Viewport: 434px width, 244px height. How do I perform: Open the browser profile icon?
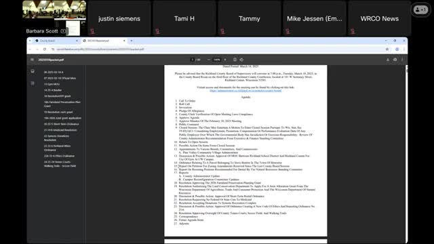point(397,49)
